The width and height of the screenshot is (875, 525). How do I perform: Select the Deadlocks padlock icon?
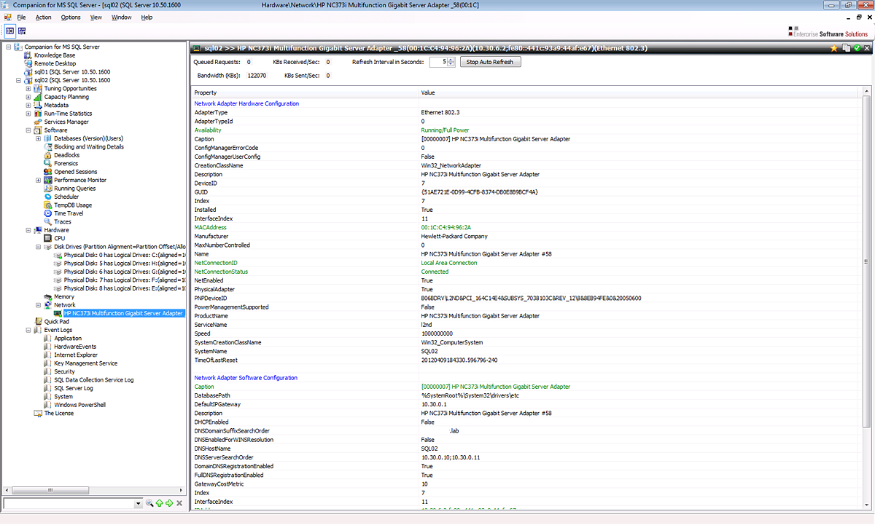pyautogui.click(x=48, y=155)
